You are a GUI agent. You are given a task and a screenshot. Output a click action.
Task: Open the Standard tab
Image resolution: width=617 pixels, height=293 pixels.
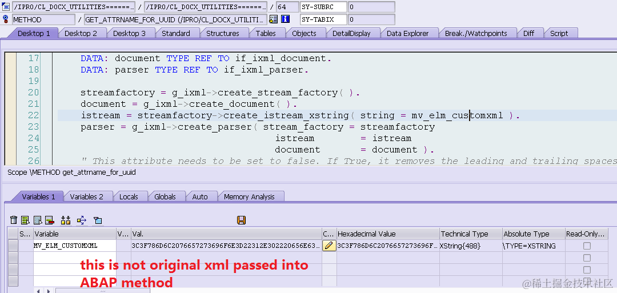[176, 34]
